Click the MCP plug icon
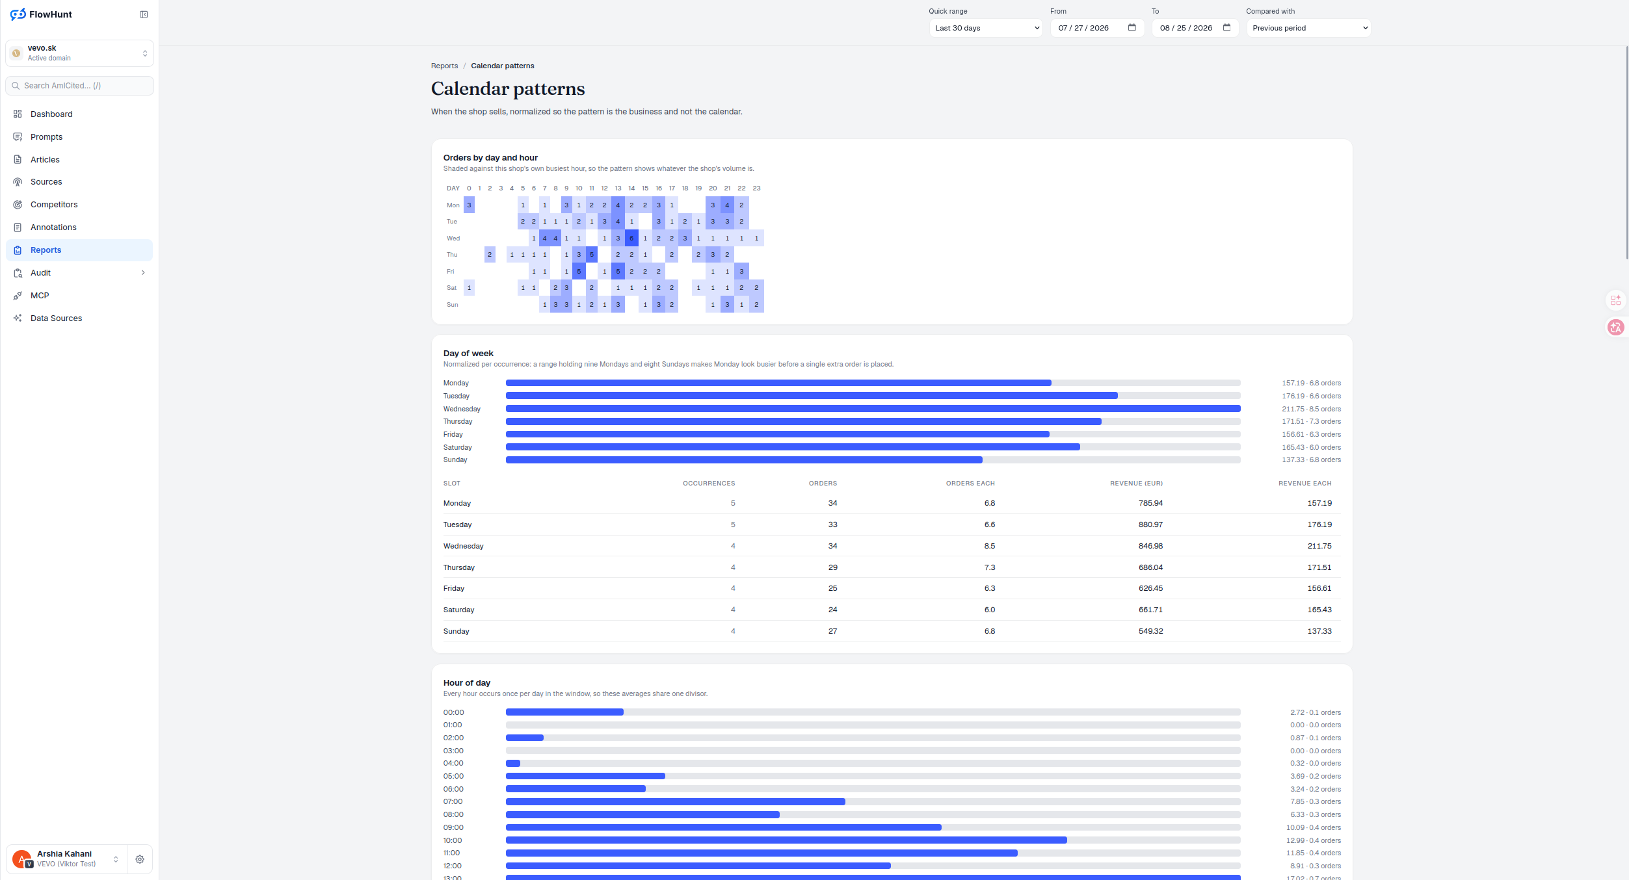 point(18,296)
